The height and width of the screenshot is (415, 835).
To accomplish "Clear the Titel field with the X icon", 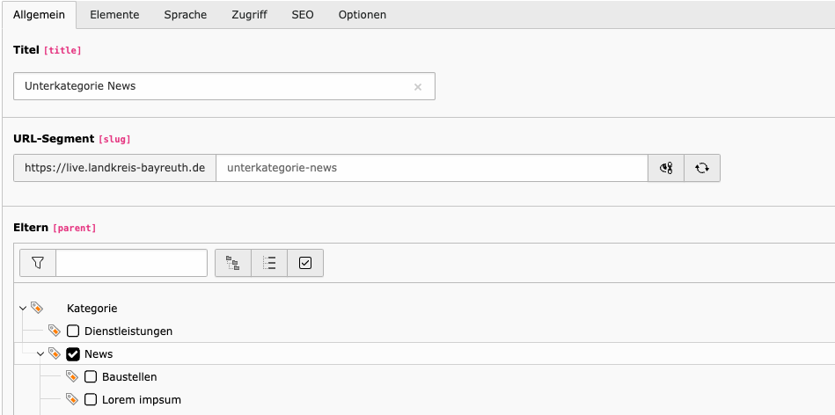I will point(417,87).
